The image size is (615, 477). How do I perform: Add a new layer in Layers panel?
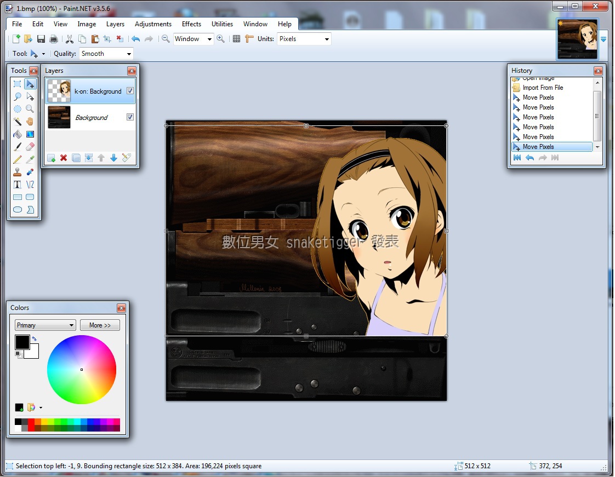point(51,158)
